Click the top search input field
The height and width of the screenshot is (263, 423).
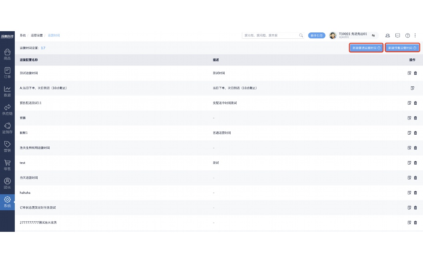[x=271, y=36]
